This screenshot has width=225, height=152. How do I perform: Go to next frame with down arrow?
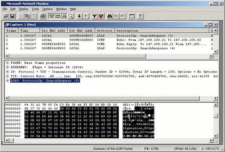tap(79, 16)
